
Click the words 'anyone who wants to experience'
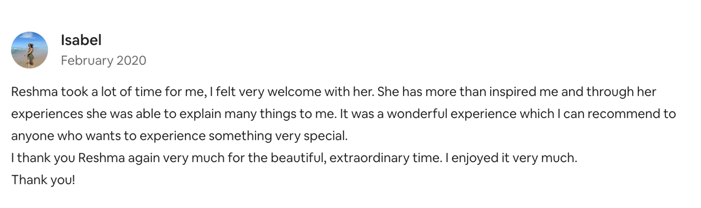pos(108,136)
